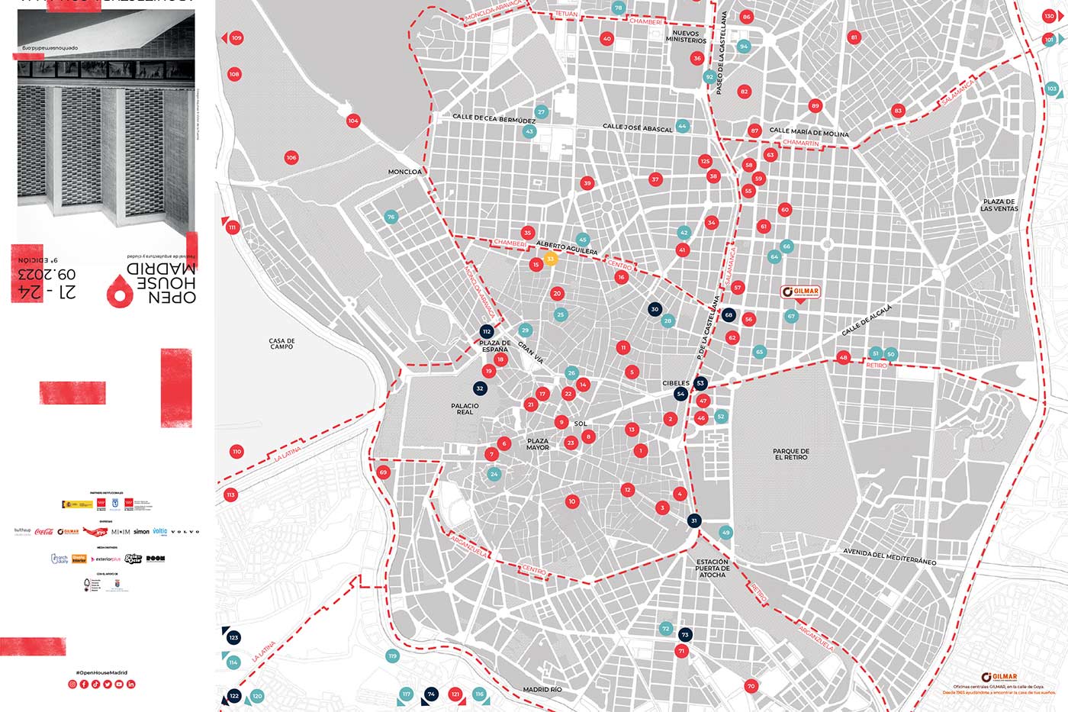Click the 'MADRID RÍO' label
The height and width of the screenshot is (712, 1068).
point(542,690)
